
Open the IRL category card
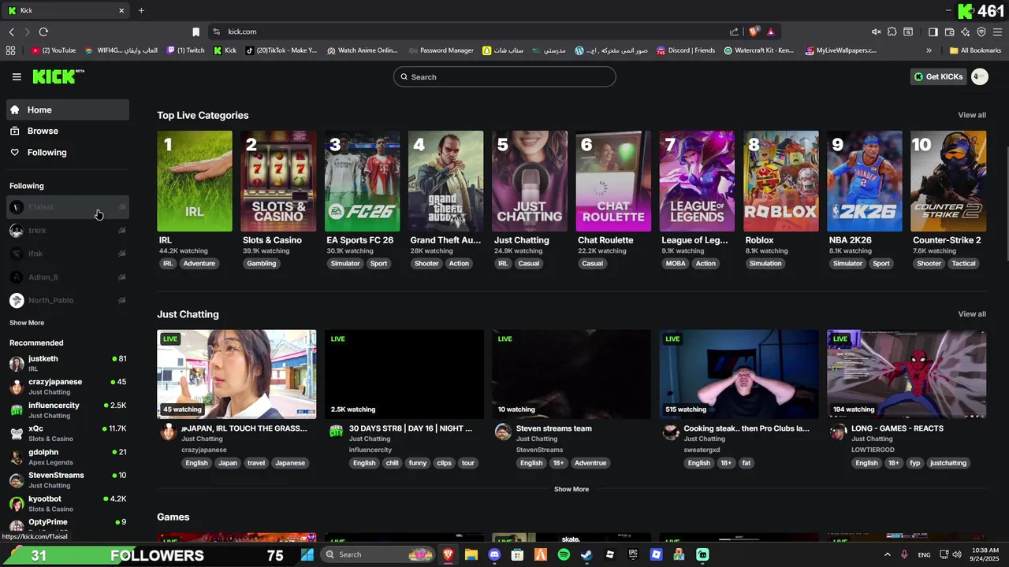pos(195,181)
